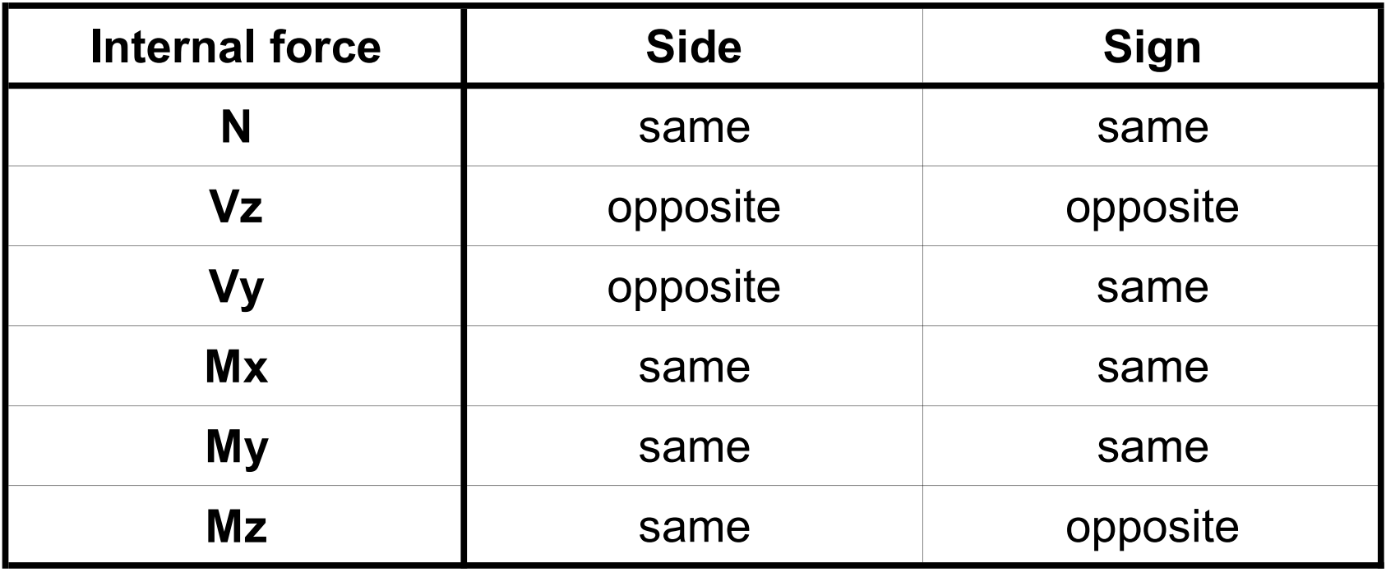Select "opposite" in Mz row's Sign column
This screenshot has width=1386, height=572.
pyautogui.click(x=1152, y=527)
